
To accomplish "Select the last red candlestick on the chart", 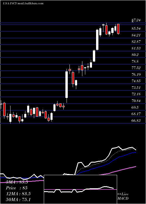I will pyautogui.click(x=118, y=29).
